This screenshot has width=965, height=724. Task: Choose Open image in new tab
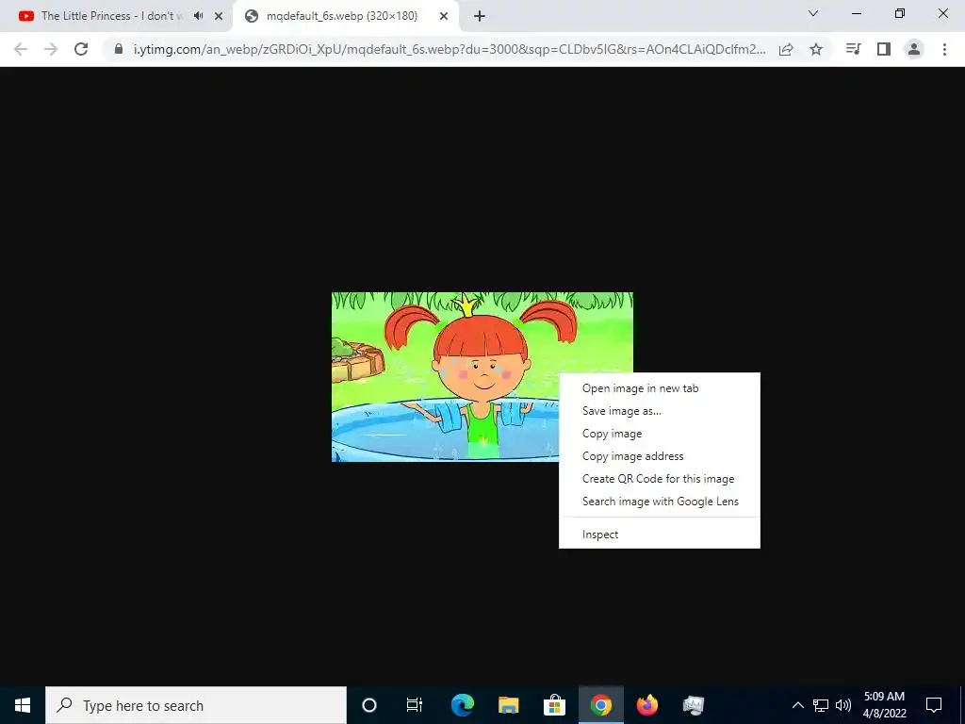point(659,388)
